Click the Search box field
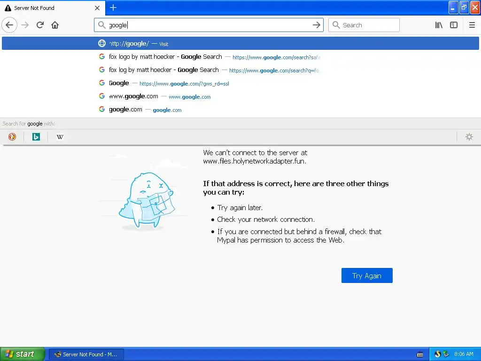This screenshot has height=361, width=481. click(364, 25)
